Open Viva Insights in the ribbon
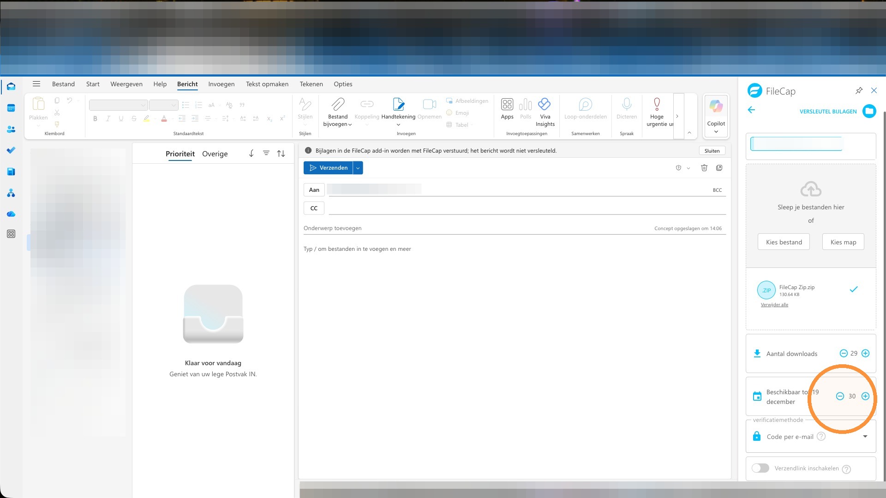886x498 pixels. (545, 113)
